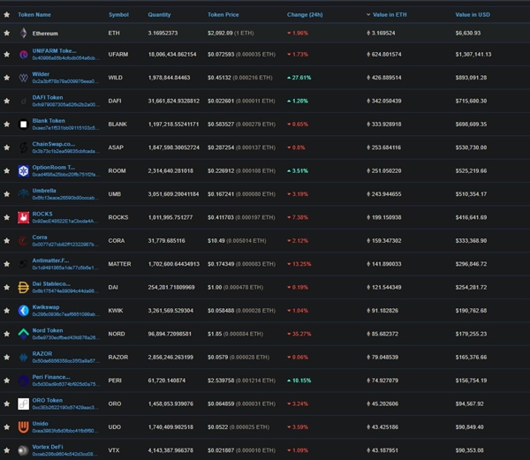Select the $1,307,141.13 USD value
This screenshot has height=460, width=530.
(x=473, y=55)
